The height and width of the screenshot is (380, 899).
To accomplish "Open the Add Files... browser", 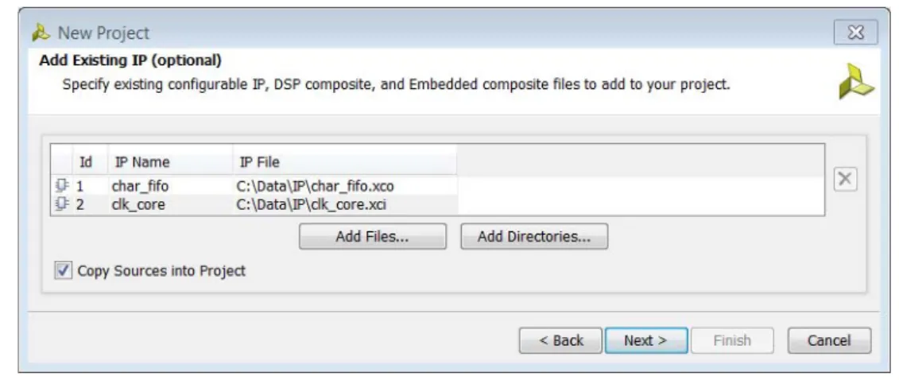I will point(373,237).
